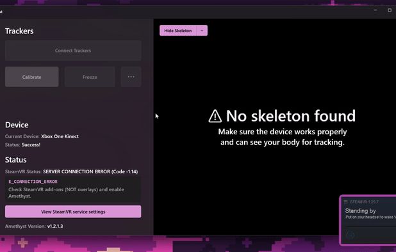Click Standing by in SteamVR window

(x=360, y=210)
